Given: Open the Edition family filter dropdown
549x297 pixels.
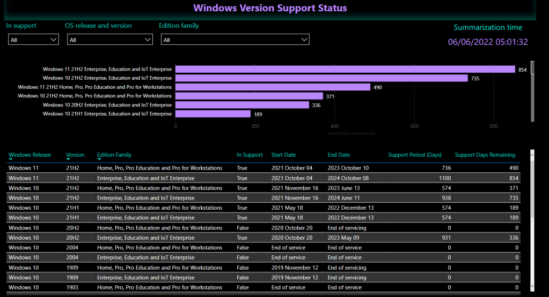Looking at the screenshot, I should coord(235,40).
